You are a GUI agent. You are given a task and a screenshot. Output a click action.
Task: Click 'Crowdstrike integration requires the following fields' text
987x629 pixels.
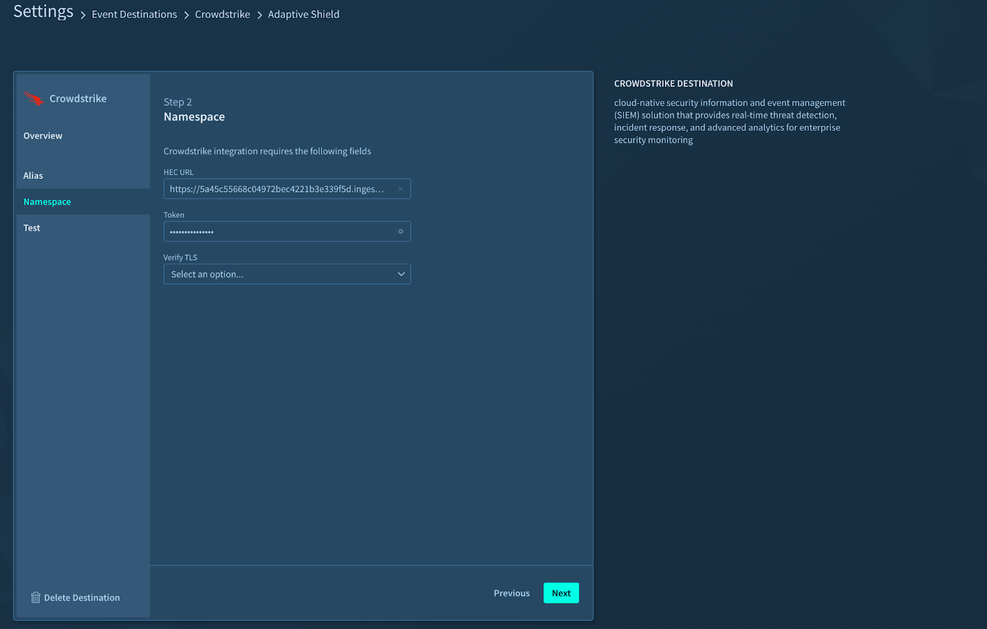pyautogui.click(x=267, y=151)
